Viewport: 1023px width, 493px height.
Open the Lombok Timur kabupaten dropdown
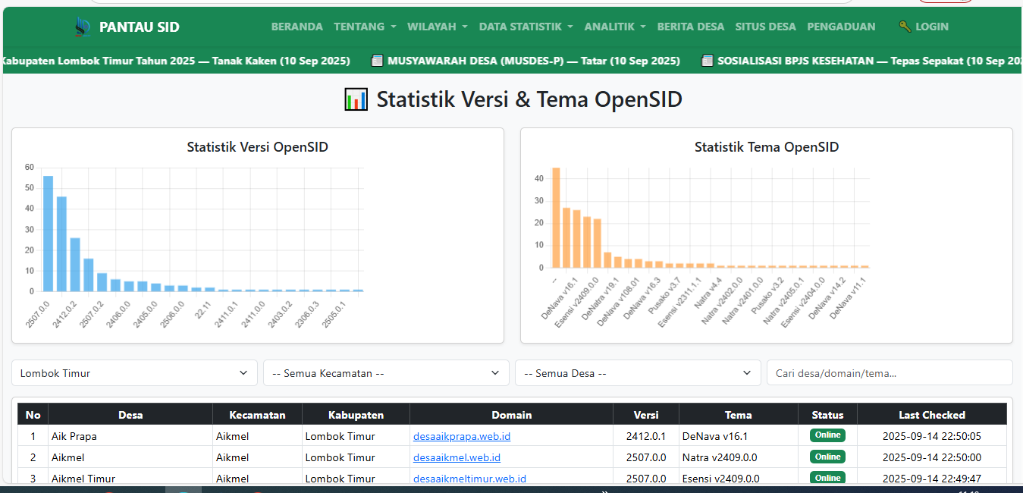(x=134, y=373)
